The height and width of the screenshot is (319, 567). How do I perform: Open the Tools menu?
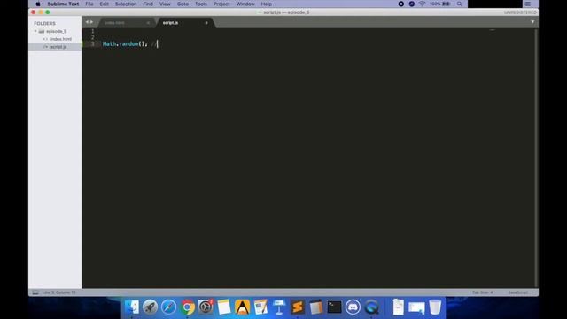point(201,4)
